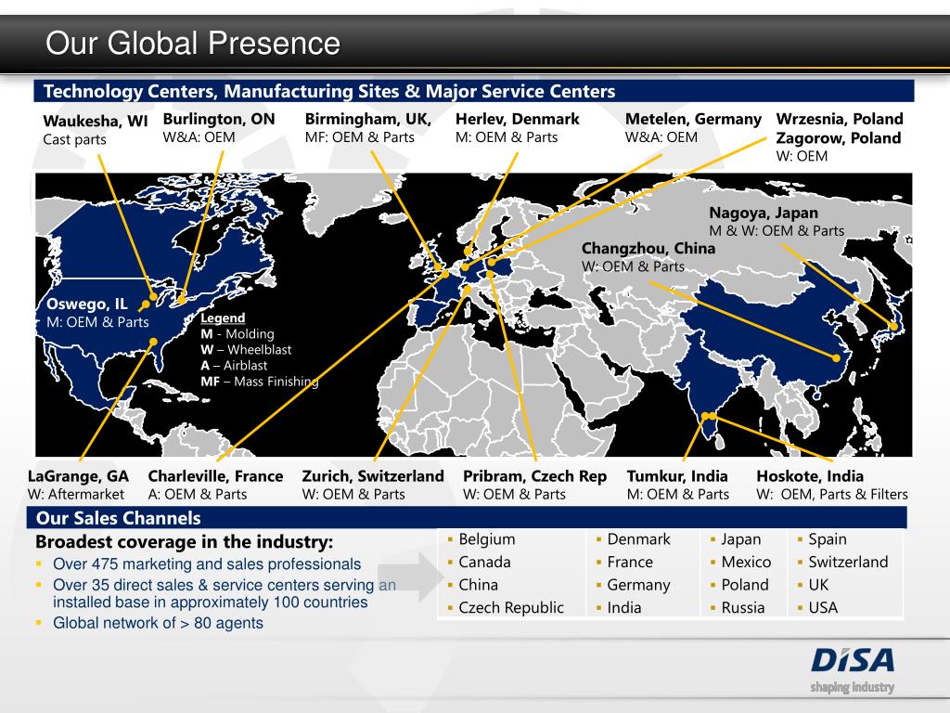
Task: Select the "Tumkur, India" location label
Action: pyautogui.click(x=677, y=476)
